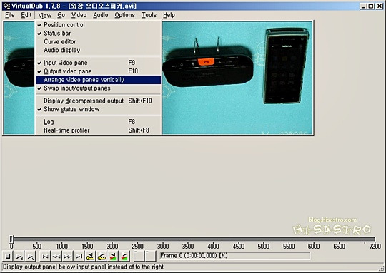Uncheck Swap input/output panes
This screenshot has width=386, height=273.
99,88
